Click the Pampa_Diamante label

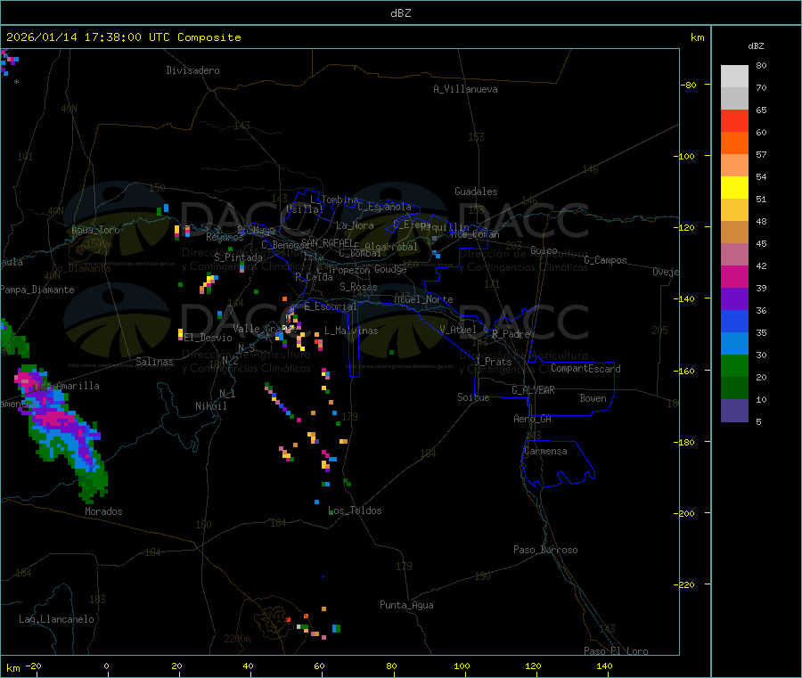37,290
